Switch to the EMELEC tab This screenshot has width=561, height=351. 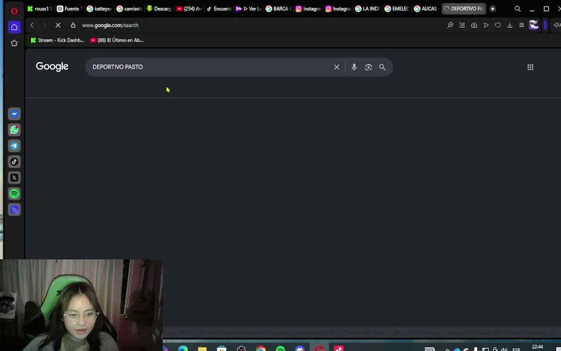[x=397, y=9]
